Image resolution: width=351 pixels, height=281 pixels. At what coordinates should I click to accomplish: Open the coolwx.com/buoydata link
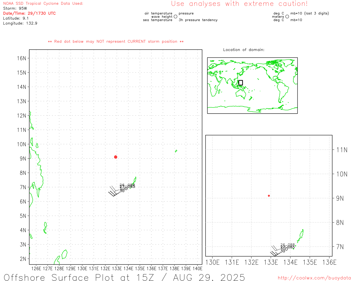coord(314,278)
